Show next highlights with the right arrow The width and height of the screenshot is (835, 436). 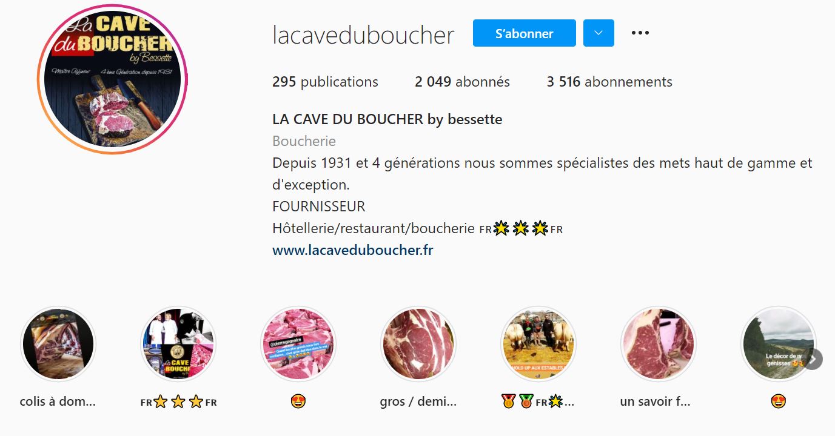813,359
